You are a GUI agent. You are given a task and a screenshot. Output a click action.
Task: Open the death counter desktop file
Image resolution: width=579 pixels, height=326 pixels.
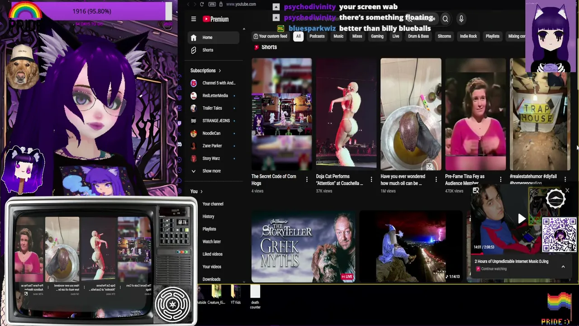[255, 297]
